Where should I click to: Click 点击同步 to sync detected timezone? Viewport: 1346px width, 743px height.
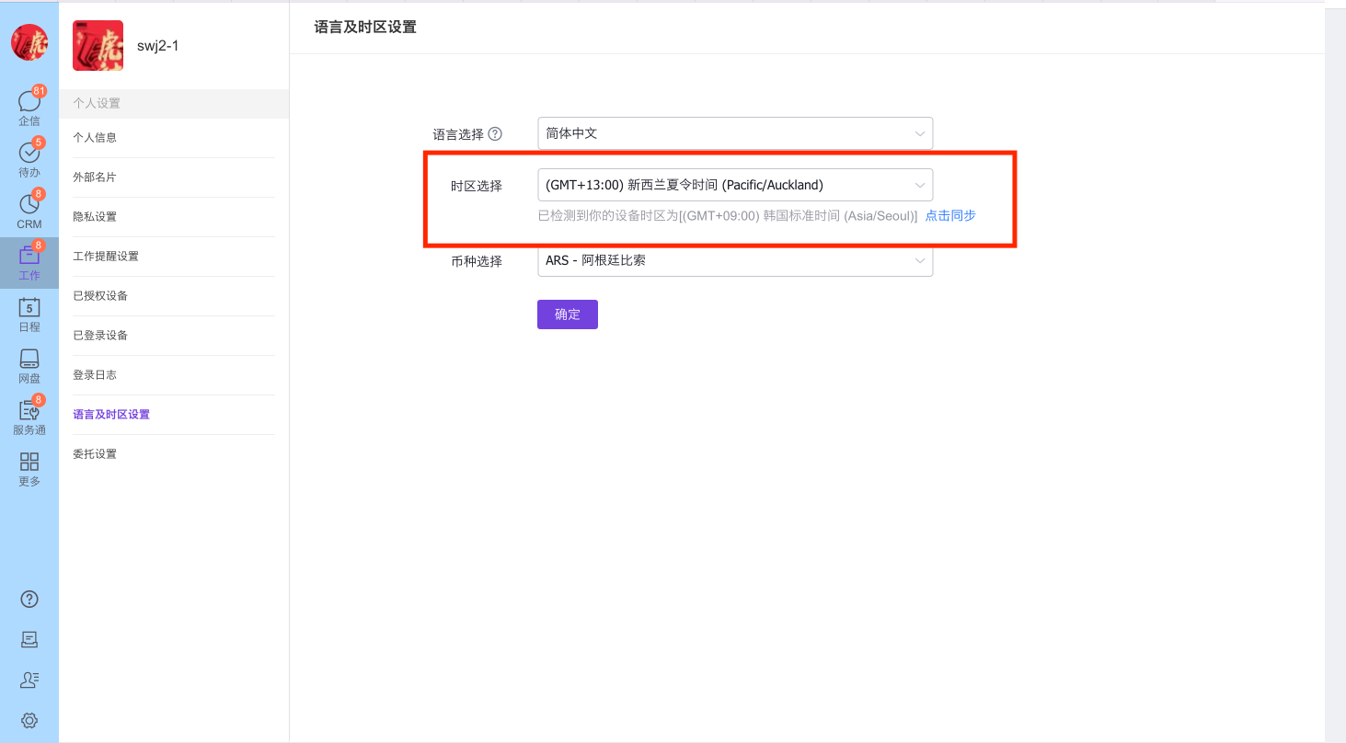click(949, 214)
